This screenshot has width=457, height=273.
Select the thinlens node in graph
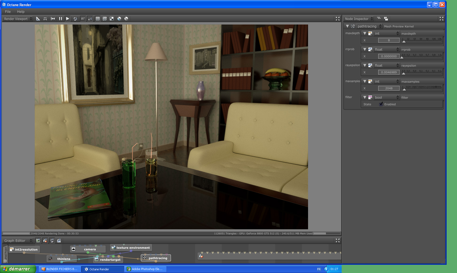pyautogui.click(x=62, y=259)
